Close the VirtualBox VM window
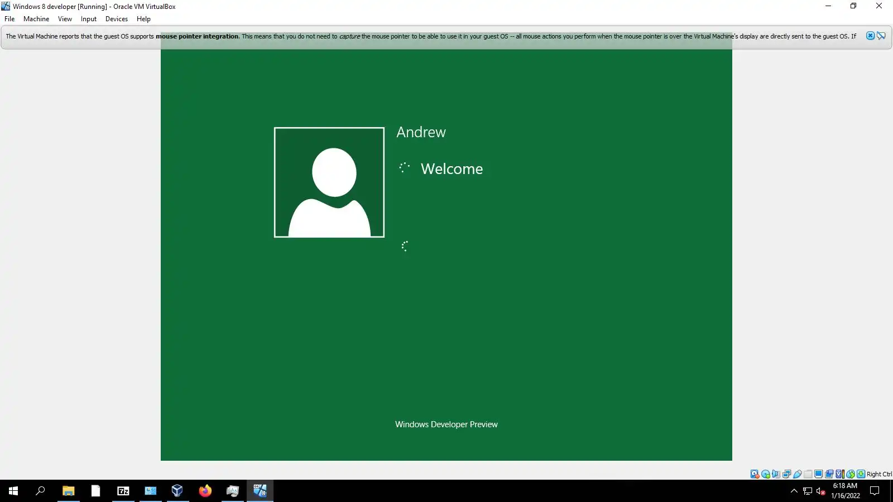The image size is (893, 502). click(879, 6)
